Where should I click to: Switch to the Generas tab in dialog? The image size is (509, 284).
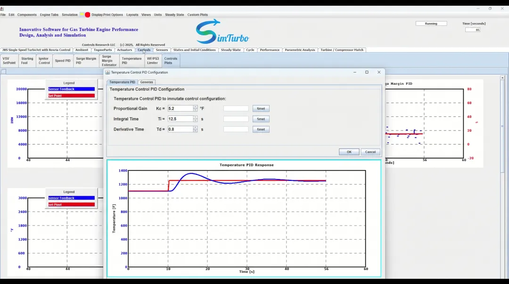(x=147, y=82)
